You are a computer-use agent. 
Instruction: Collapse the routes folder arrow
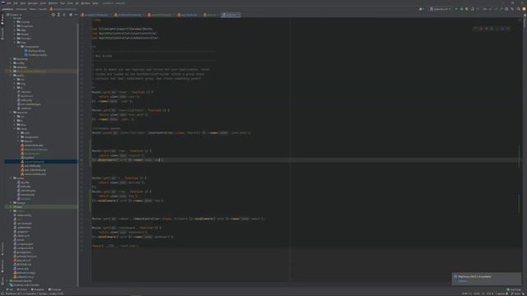[x=11, y=178]
